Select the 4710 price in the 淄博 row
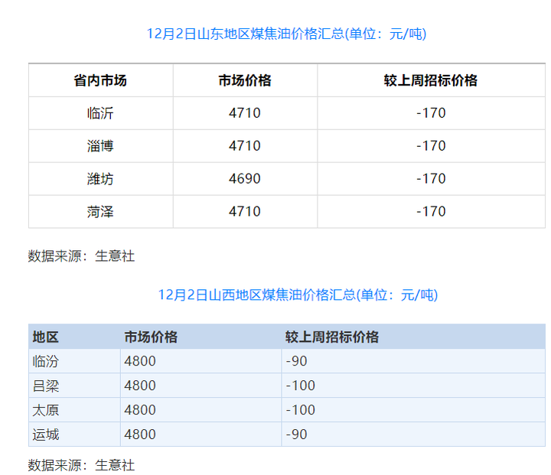This screenshot has height=475, width=551. tap(245, 146)
